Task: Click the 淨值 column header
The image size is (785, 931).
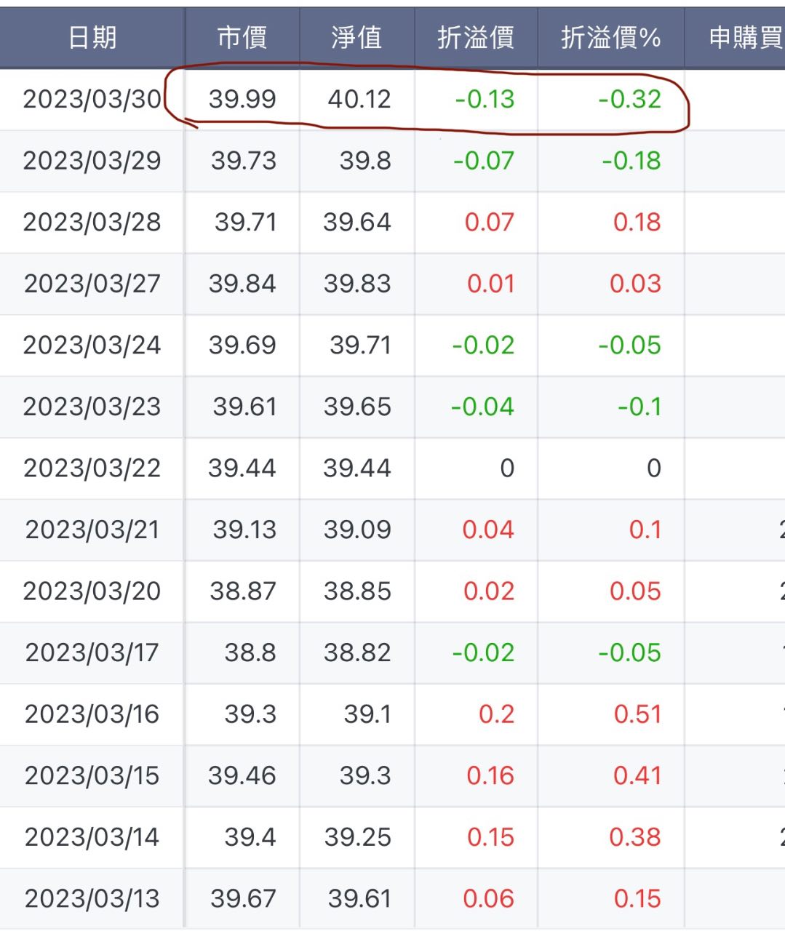Action: (356, 37)
